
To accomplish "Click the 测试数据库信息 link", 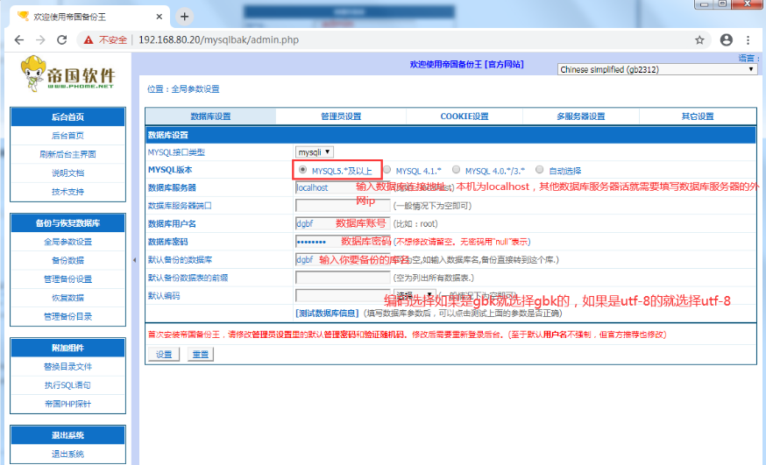I will click(329, 313).
